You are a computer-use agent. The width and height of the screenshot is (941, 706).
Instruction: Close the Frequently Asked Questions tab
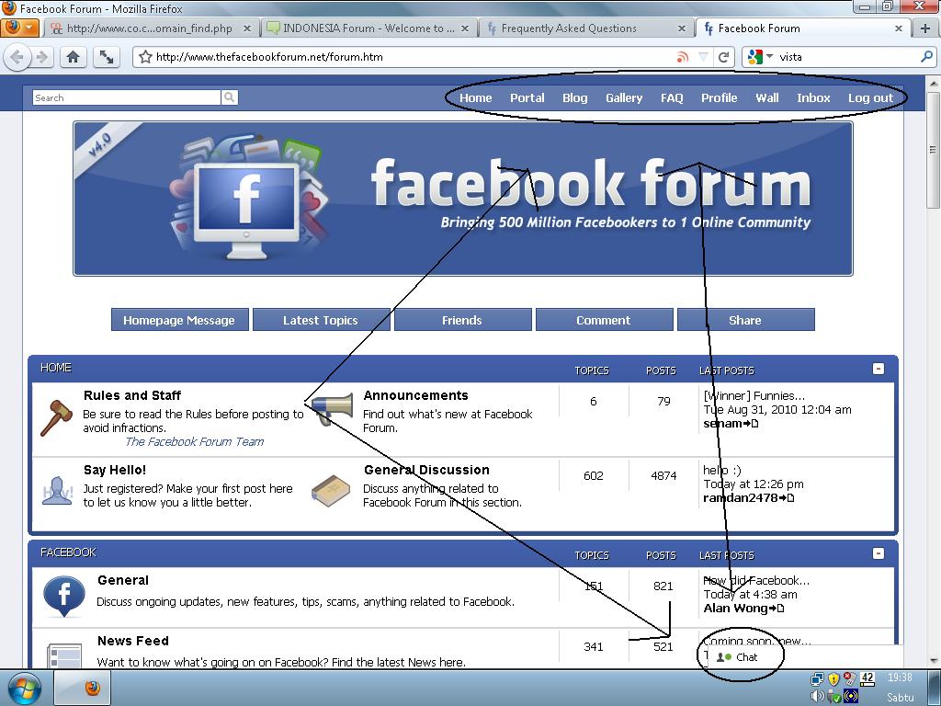682,28
